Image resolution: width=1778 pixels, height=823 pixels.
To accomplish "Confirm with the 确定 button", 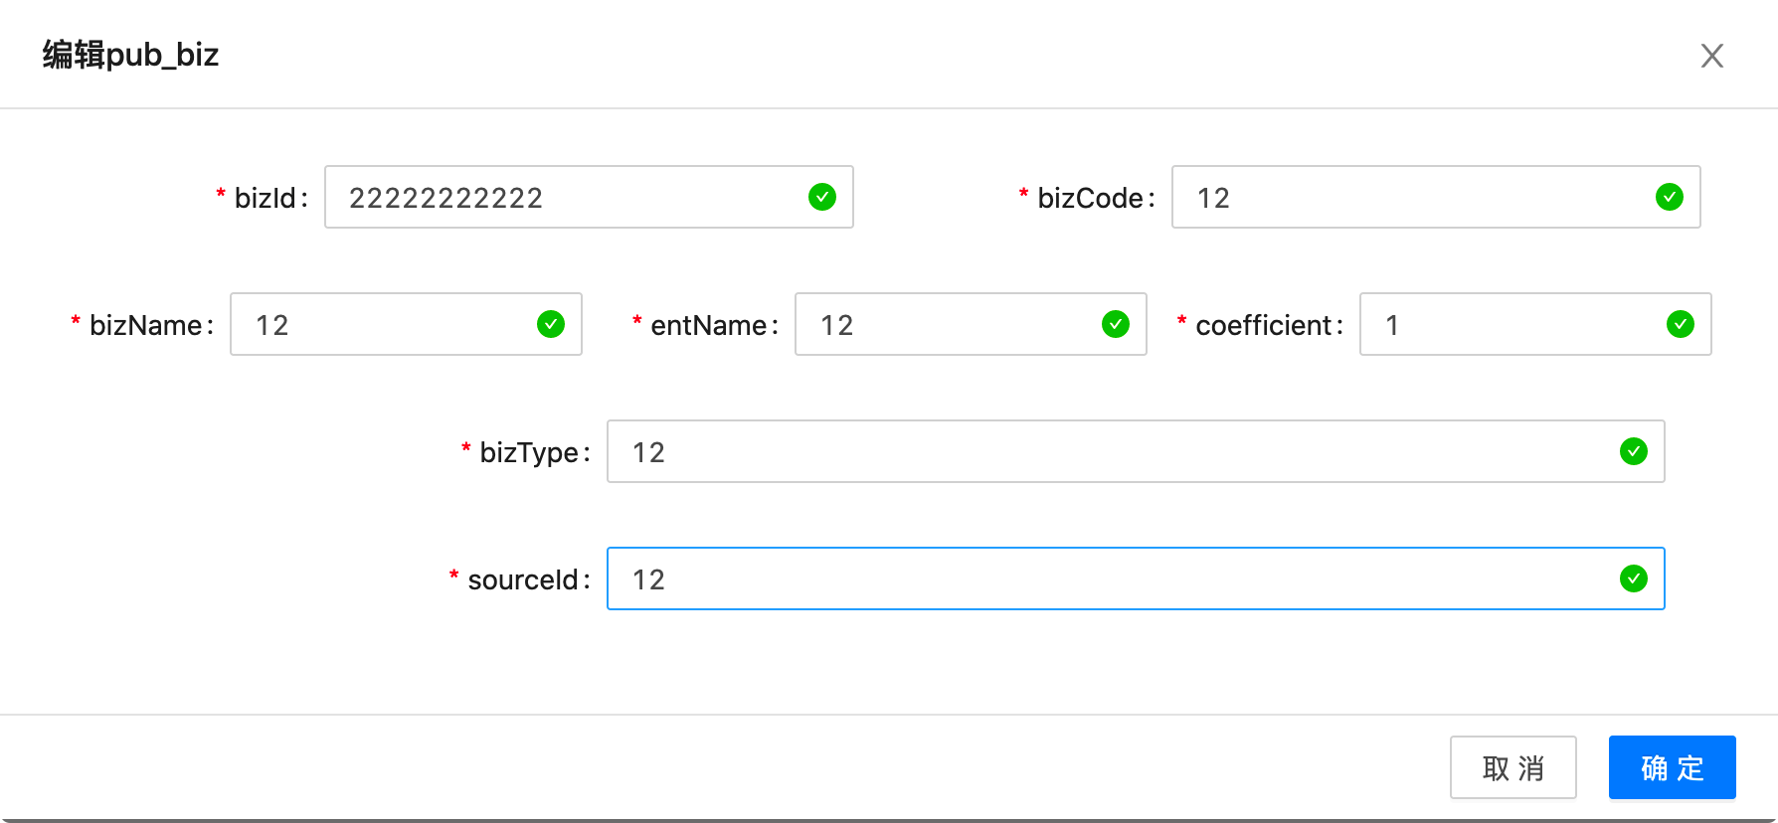I will 1673,767.
